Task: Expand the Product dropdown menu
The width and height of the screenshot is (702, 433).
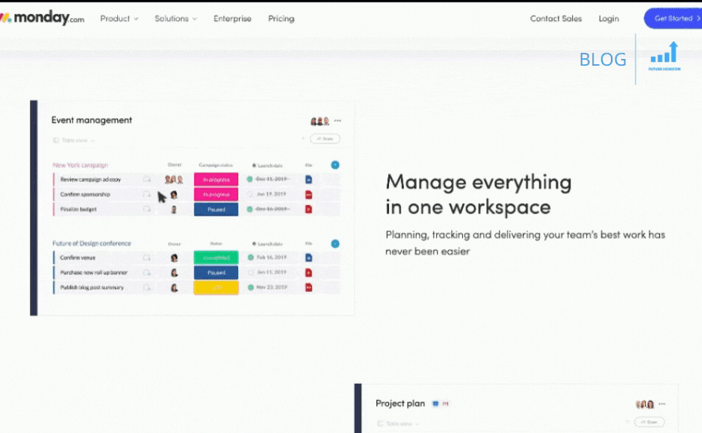Action: tap(119, 19)
